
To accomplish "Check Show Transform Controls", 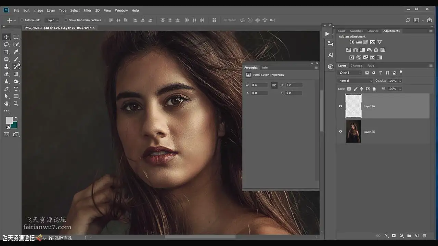I will click(66, 20).
